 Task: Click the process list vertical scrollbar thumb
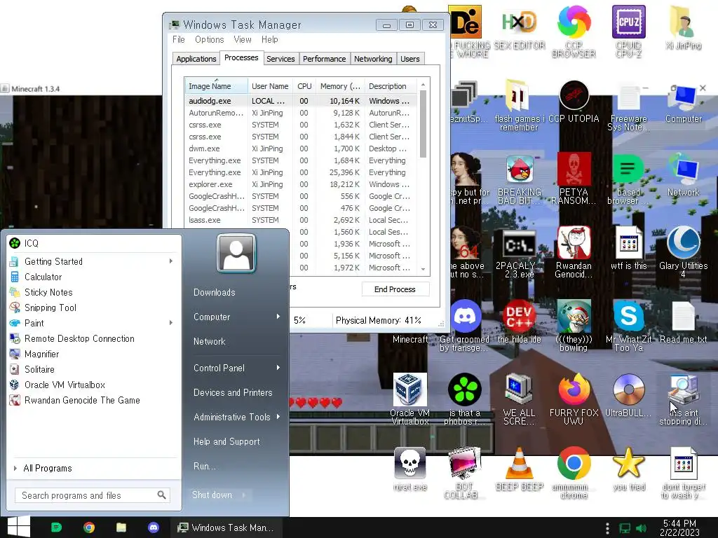point(423,123)
